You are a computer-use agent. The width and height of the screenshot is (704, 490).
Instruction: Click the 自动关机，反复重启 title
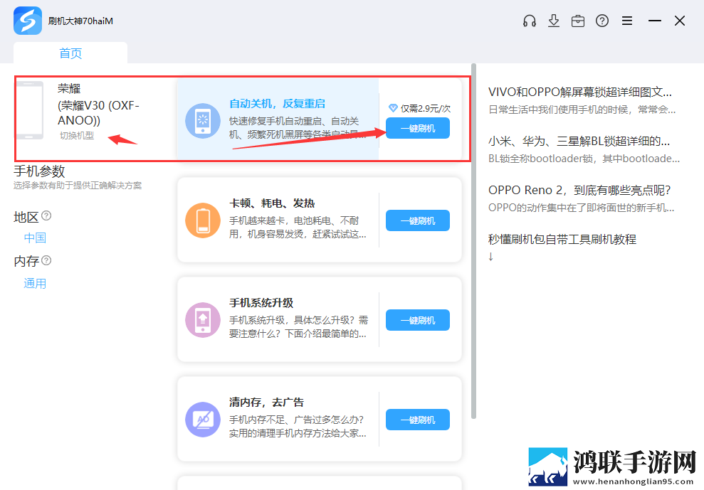pos(277,104)
